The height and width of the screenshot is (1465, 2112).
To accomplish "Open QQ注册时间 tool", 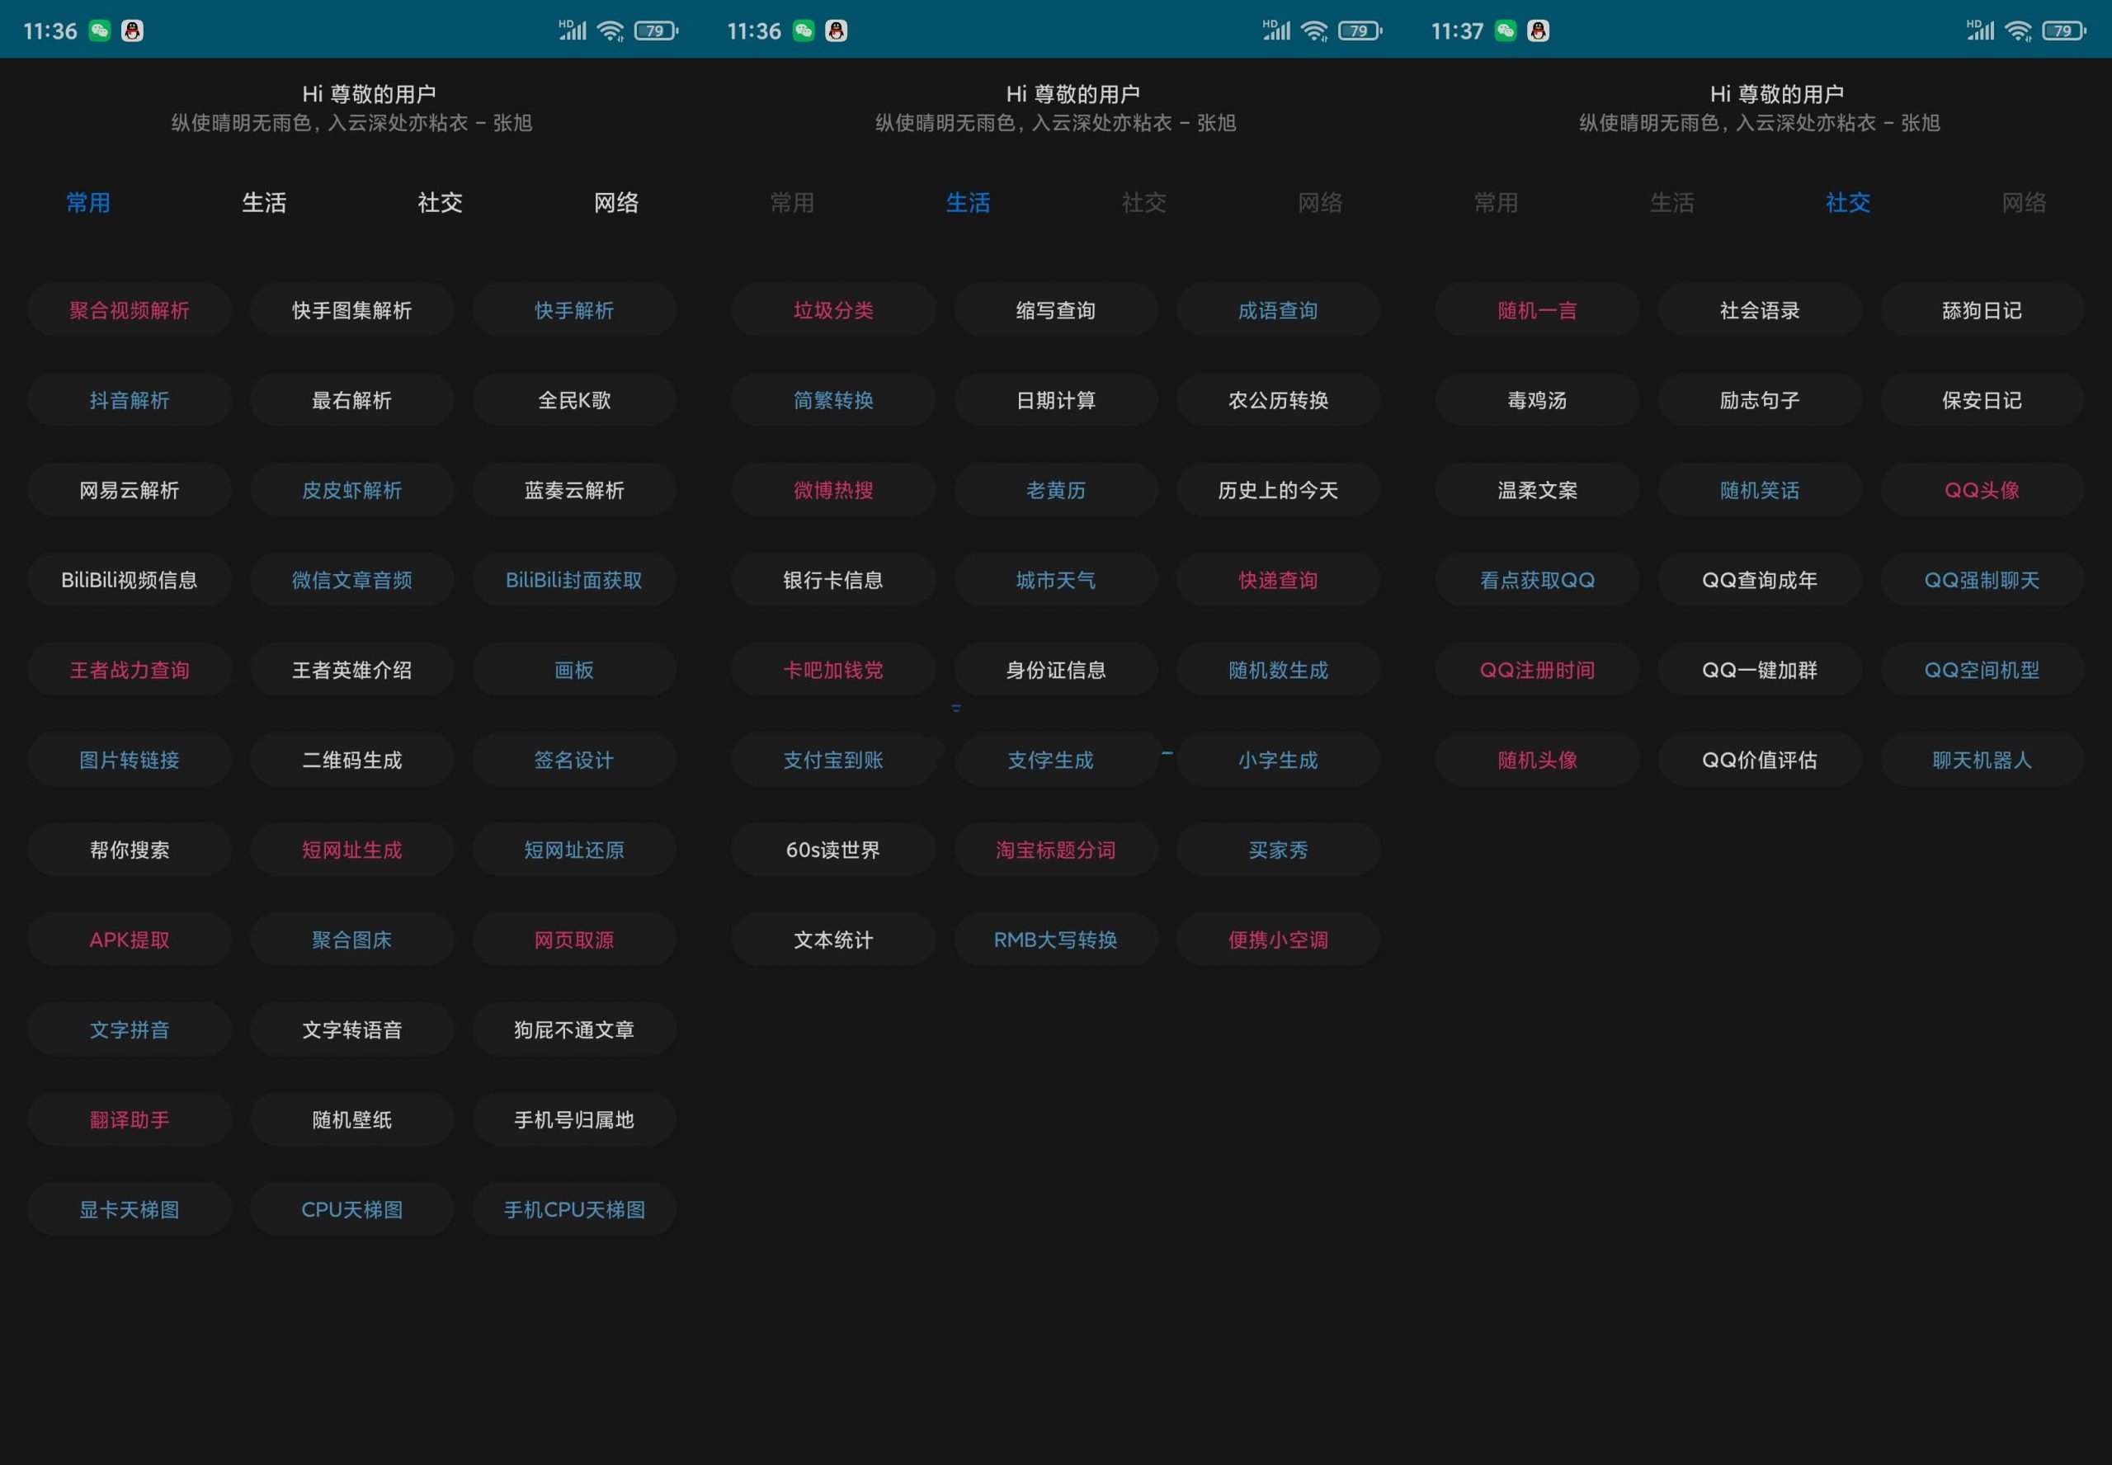I will point(1538,670).
